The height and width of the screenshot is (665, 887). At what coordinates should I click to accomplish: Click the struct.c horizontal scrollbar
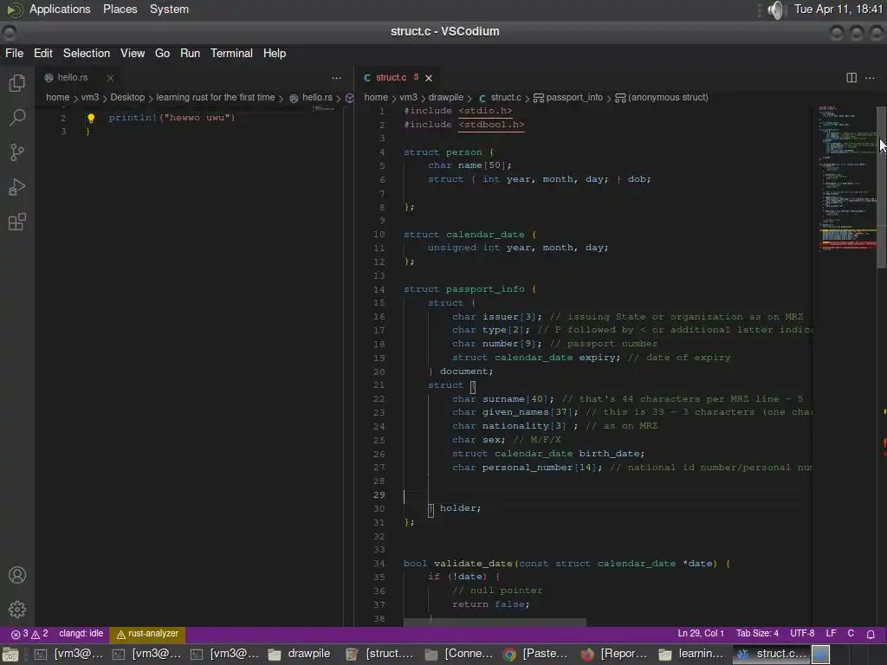tap(495, 623)
